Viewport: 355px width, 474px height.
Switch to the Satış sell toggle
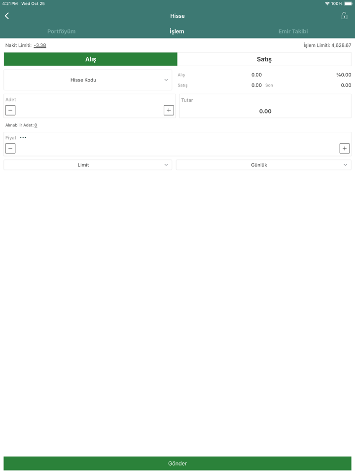(264, 59)
